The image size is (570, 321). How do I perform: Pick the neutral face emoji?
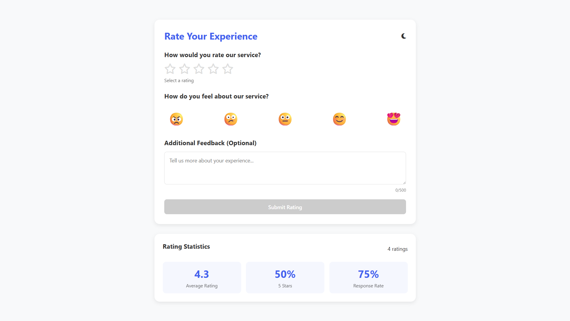[285, 119]
